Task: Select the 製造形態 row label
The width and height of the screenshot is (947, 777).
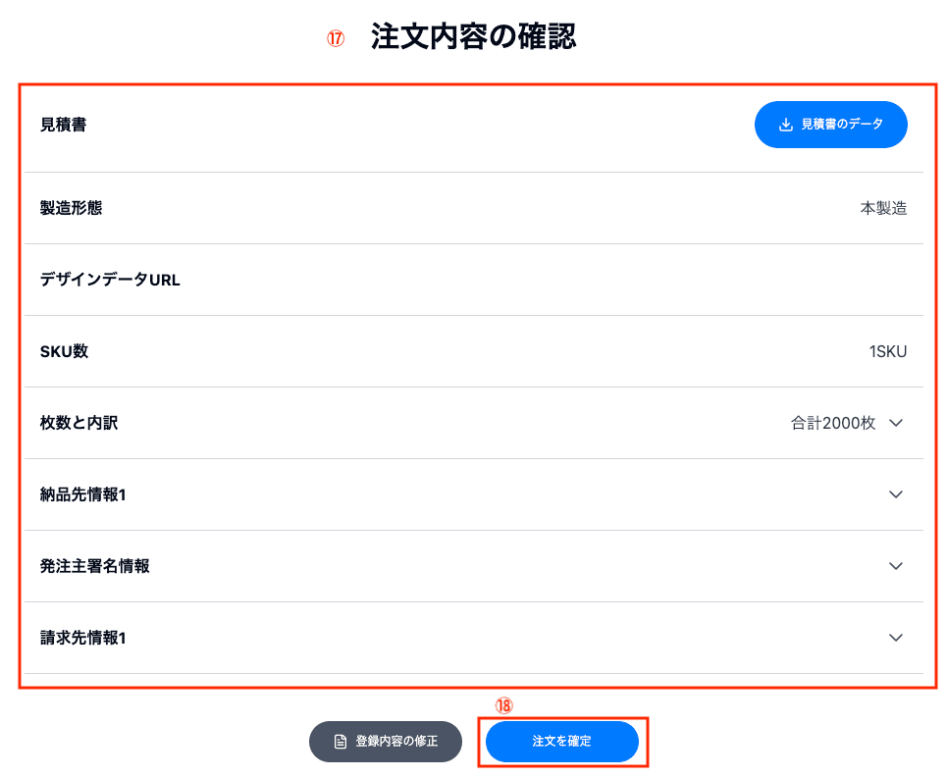Action: click(x=71, y=208)
